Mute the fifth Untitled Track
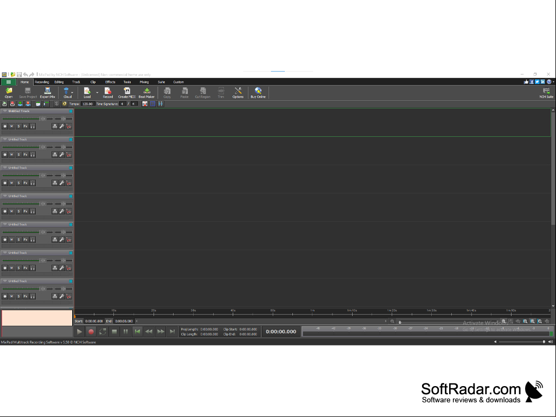 click(x=12, y=240)
